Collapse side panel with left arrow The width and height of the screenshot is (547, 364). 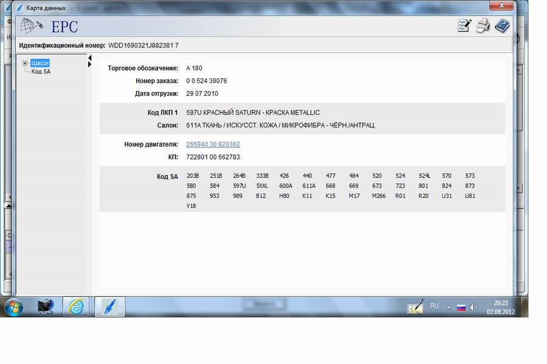tap(90, 58)
